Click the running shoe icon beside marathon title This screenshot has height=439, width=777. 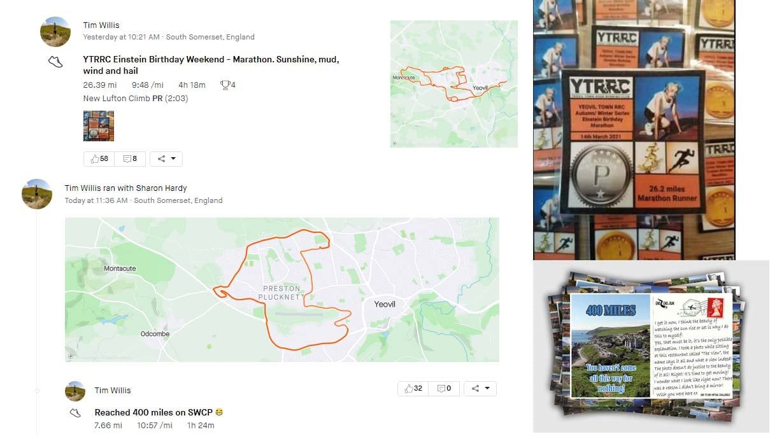pyautogui.click(x=55, y=62)
